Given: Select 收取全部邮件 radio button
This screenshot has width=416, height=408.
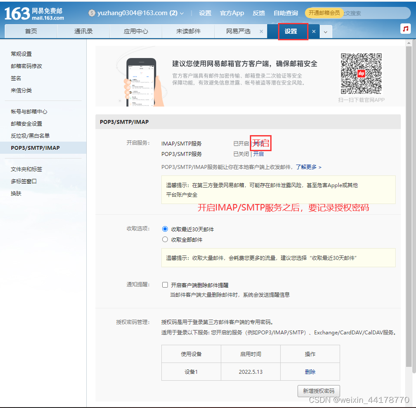Looking at the screenshot, I should click(x=165, y=240).
